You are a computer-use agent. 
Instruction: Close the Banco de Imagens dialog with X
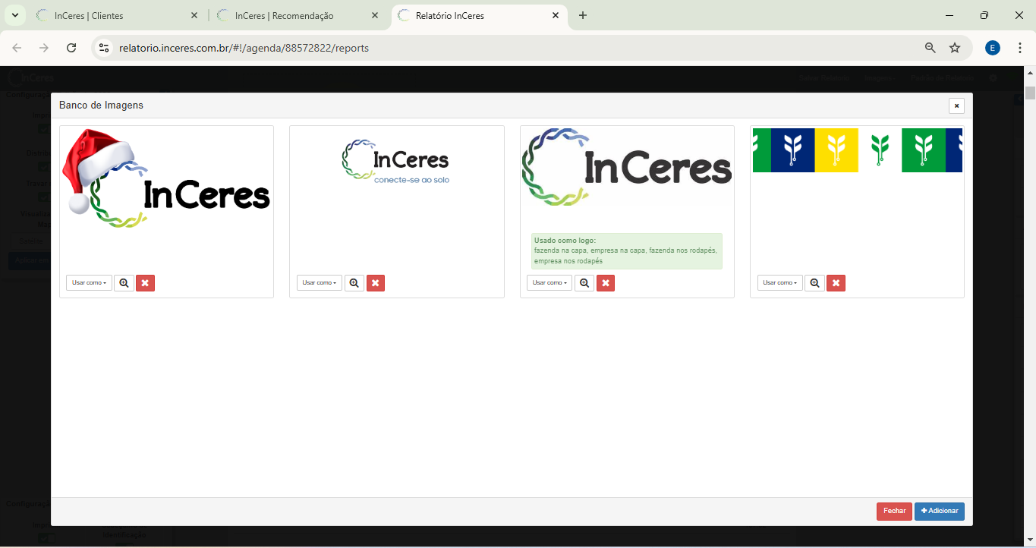pyautogui.click(x=956, y=106)
